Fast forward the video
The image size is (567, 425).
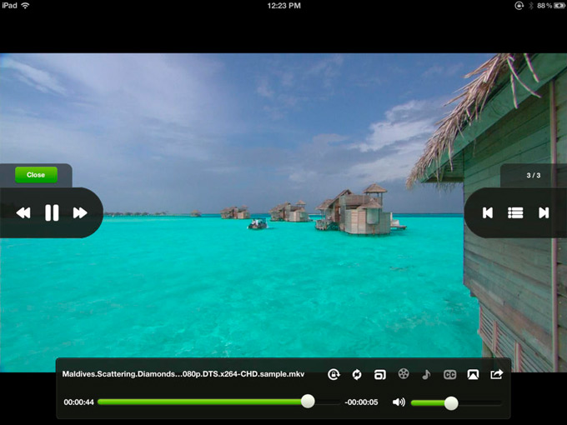click(x=80, y=212)
